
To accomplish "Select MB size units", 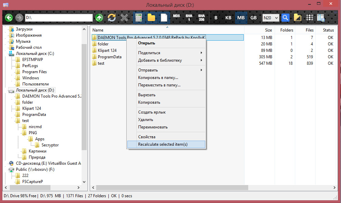I will pos(241,18).
